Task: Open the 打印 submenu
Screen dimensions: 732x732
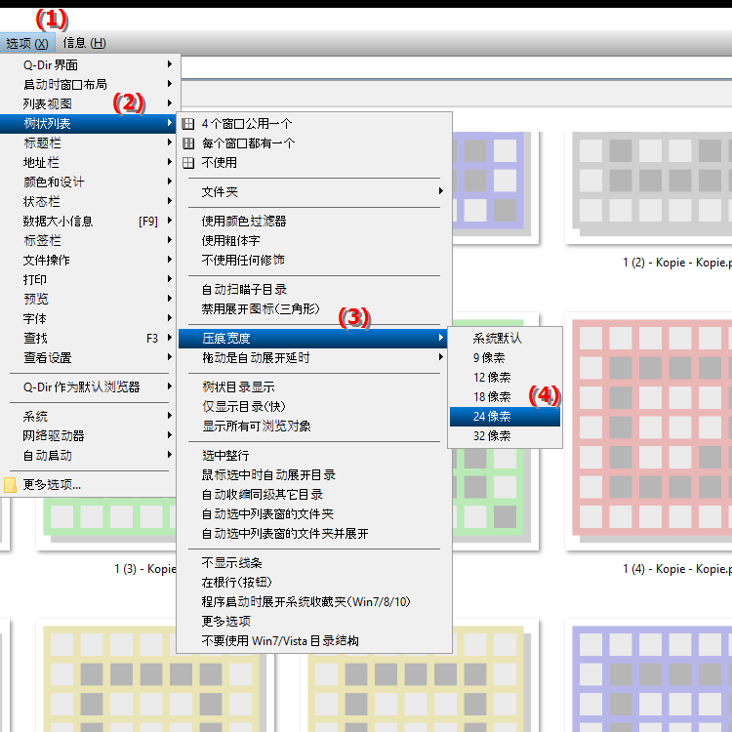Action: point(88,280)
